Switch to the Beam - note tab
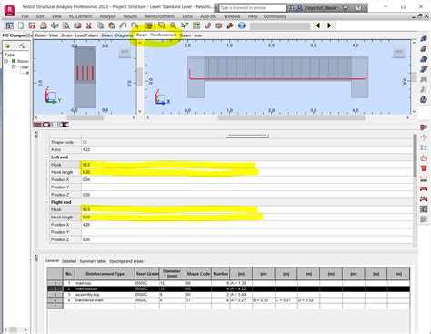Viewport: 431px width, 334px height. [191, 35]
